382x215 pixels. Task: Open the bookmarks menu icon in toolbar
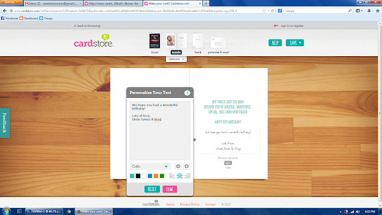359,11
